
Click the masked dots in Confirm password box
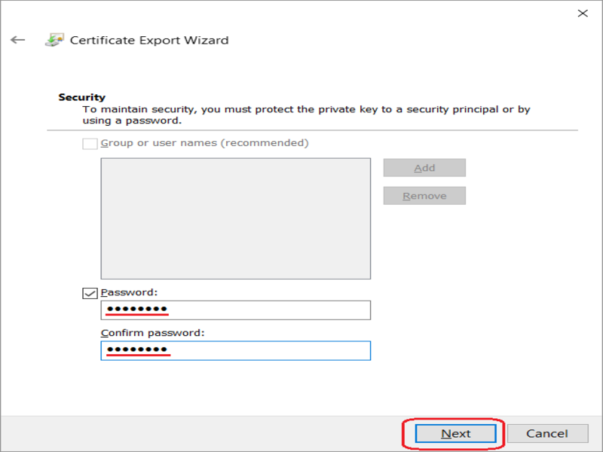pyautogui.click(x=137, y=349)
